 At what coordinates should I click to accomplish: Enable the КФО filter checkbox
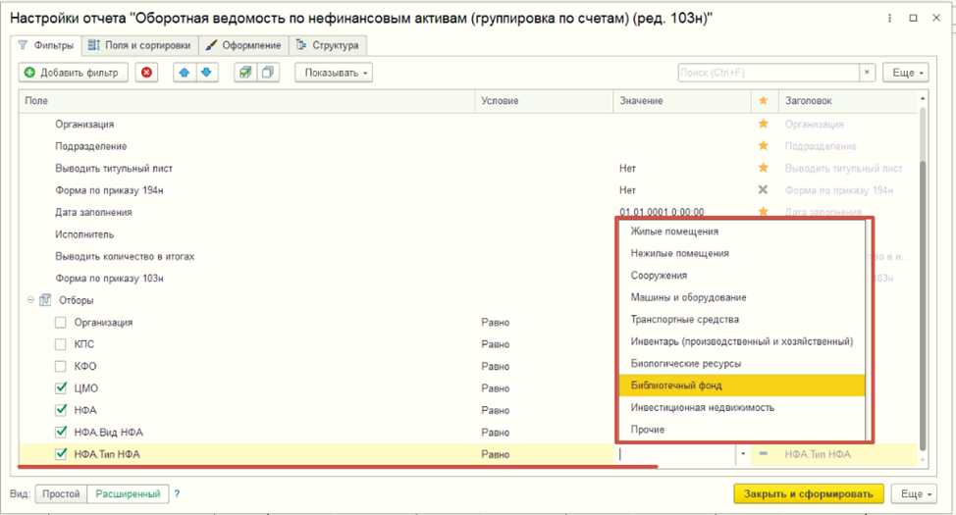pyautogui.click(x=60, y=366)
